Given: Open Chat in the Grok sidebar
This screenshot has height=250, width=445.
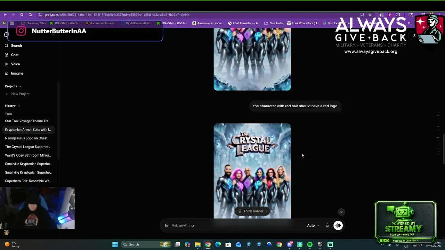Looking at the screenshot, I should pyautogui.click(x=11, y=55).
